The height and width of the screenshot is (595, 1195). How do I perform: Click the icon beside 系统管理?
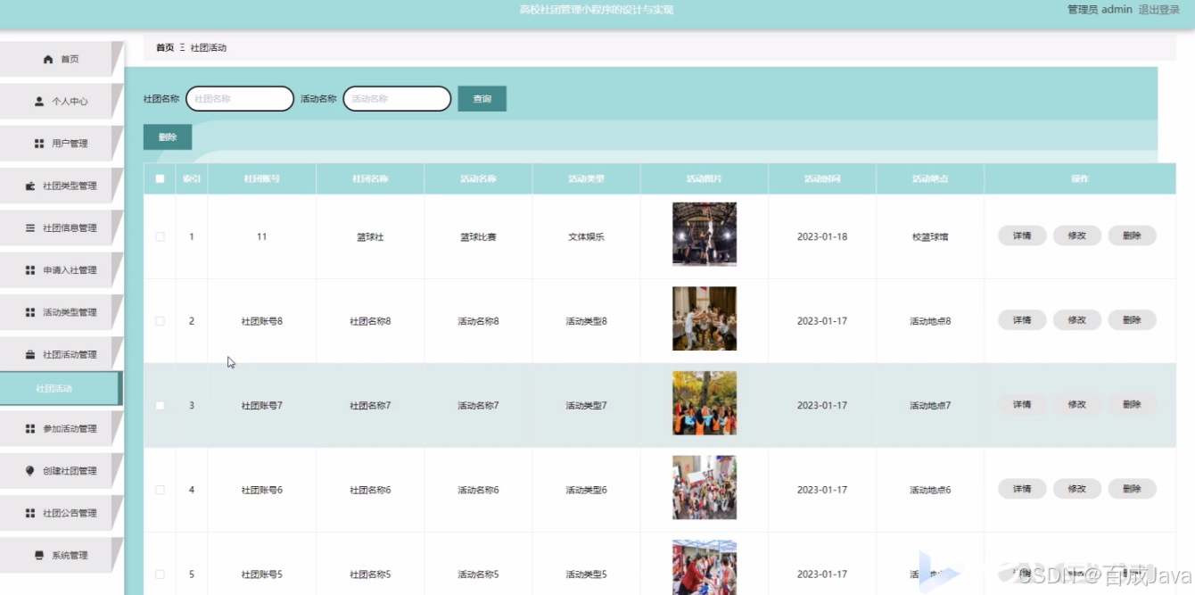(x=39, y=555)
